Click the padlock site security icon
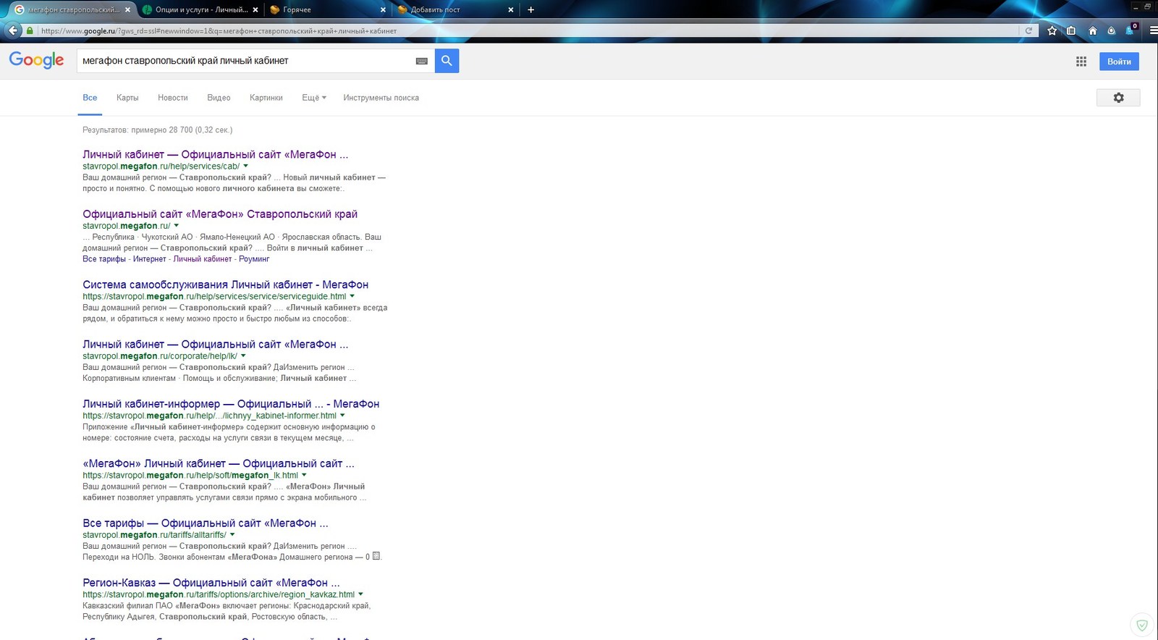The height and width of the screenshot is (640, 1158). (30, 30)
